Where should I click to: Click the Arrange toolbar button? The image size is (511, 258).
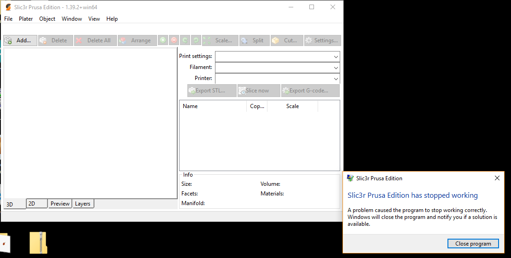(x=137, y=40)
